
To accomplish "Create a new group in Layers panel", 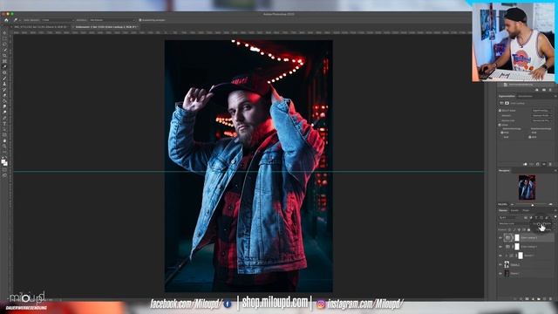I will tap(539, 299).
